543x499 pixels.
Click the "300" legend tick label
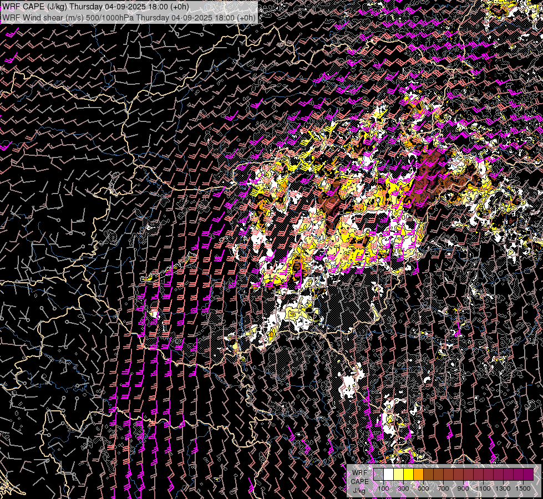tap(403, 488)
